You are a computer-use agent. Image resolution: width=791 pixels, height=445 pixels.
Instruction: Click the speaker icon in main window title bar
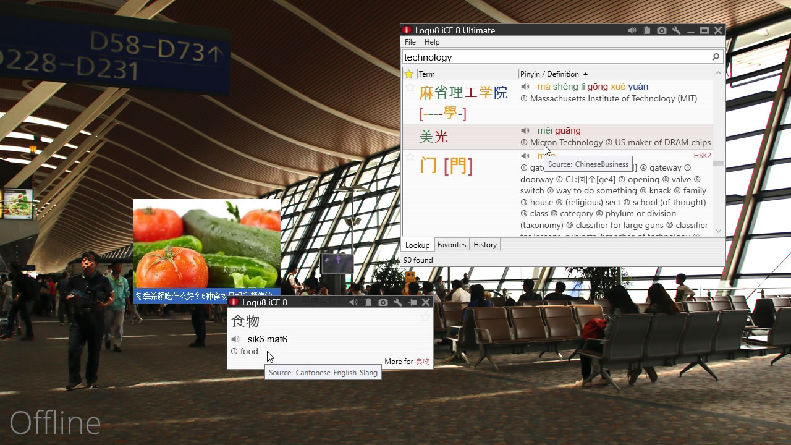[x=632, y=30]
